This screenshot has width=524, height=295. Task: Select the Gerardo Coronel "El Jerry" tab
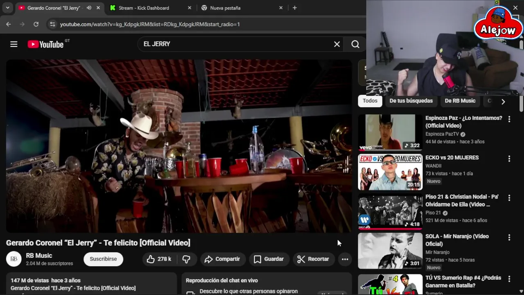(53, 8)
